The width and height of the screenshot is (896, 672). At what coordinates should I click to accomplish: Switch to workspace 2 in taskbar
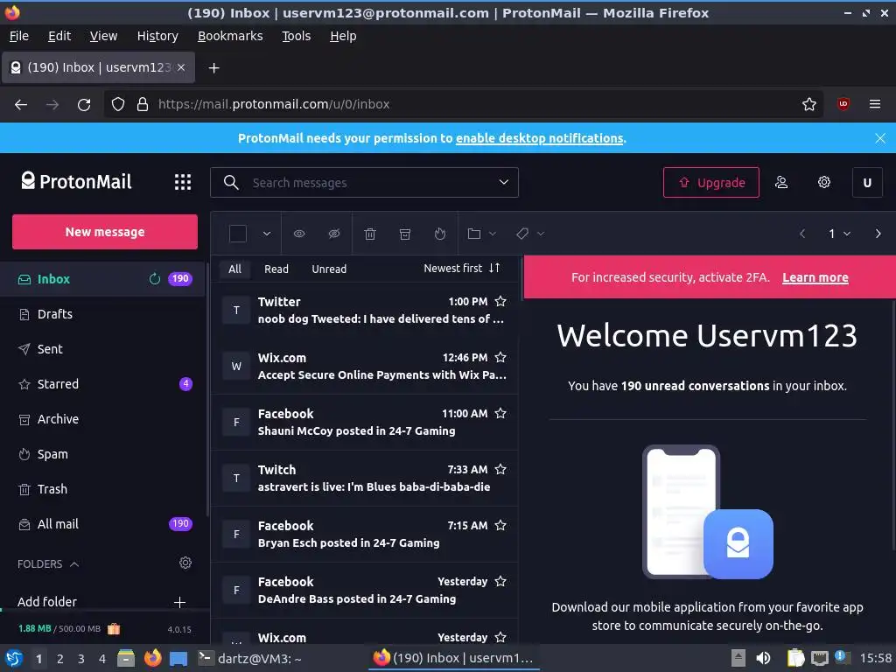60,659
